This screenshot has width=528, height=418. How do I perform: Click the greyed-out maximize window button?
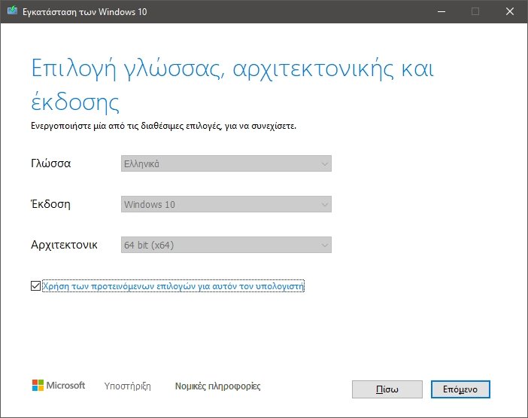[475, 11]
